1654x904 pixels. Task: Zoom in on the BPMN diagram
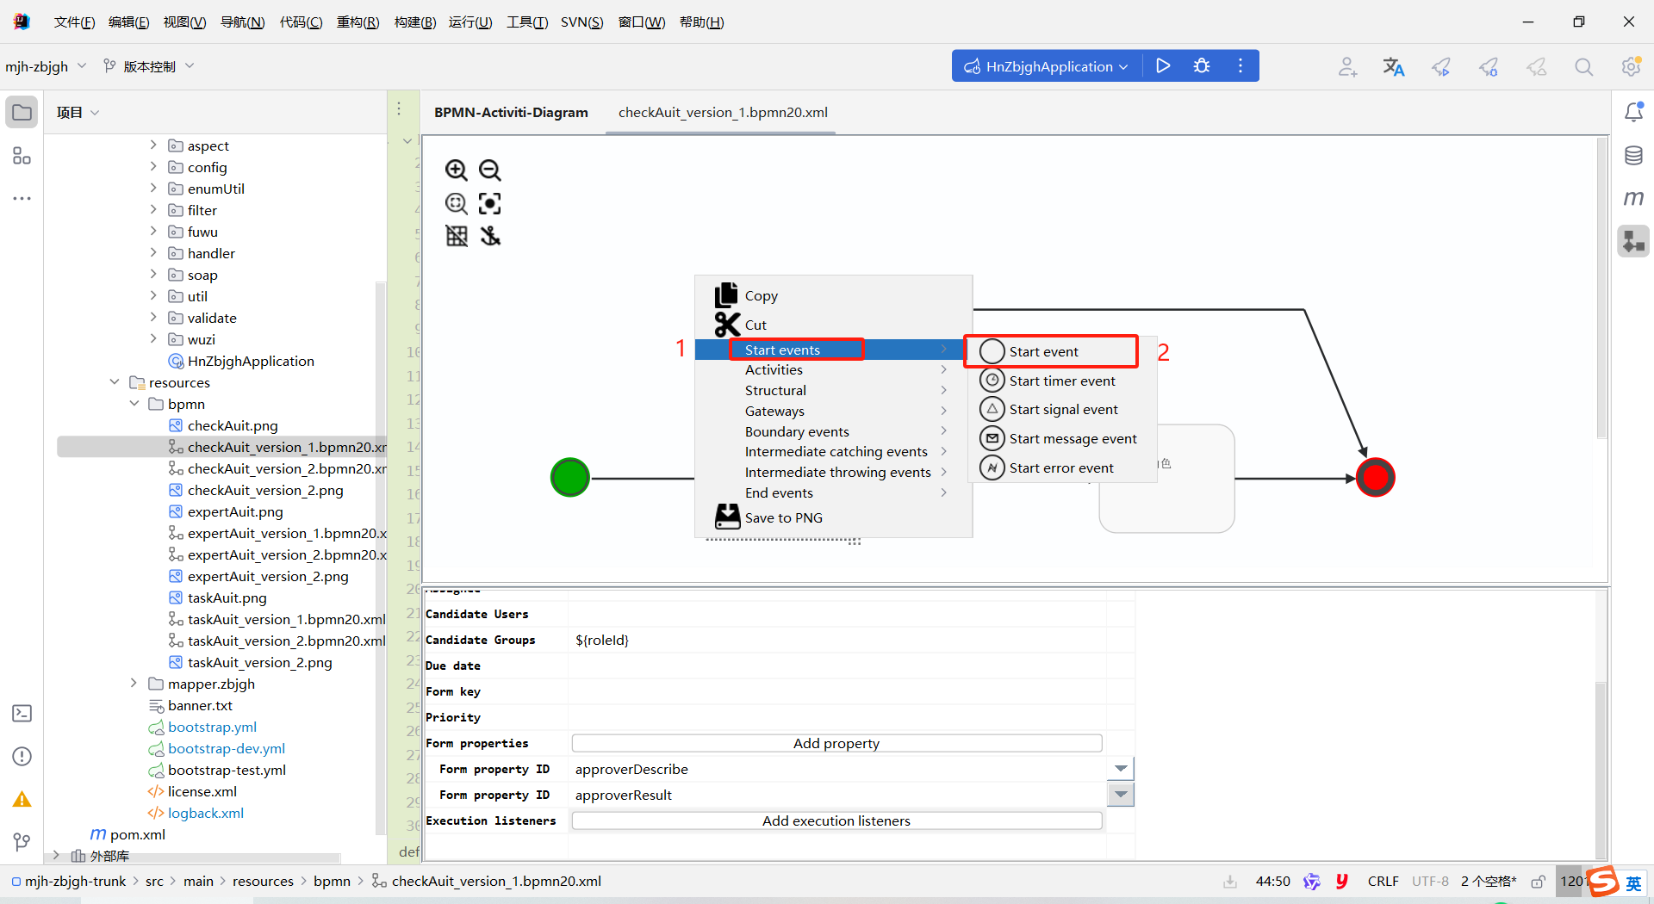[x=457, y=170]
